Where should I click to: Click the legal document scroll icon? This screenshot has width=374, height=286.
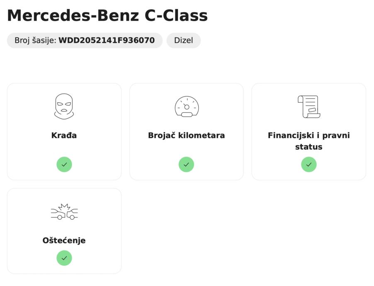pos(309,107)
